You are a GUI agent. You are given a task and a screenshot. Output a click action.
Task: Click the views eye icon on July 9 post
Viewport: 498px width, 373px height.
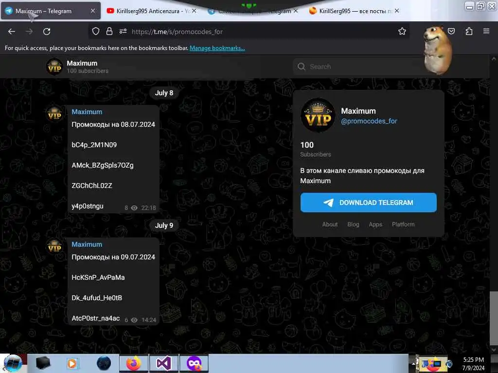pyautogui.click(x=134, y=320)
